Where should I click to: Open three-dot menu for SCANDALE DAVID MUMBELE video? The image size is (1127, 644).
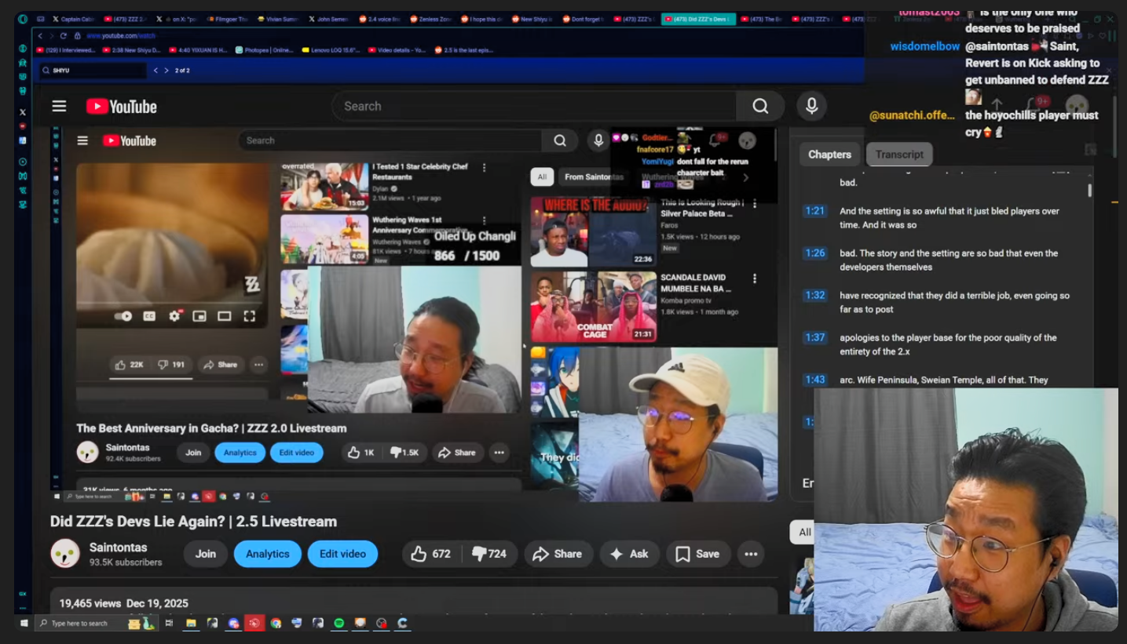pyautogui.click(x=755, y=278)
